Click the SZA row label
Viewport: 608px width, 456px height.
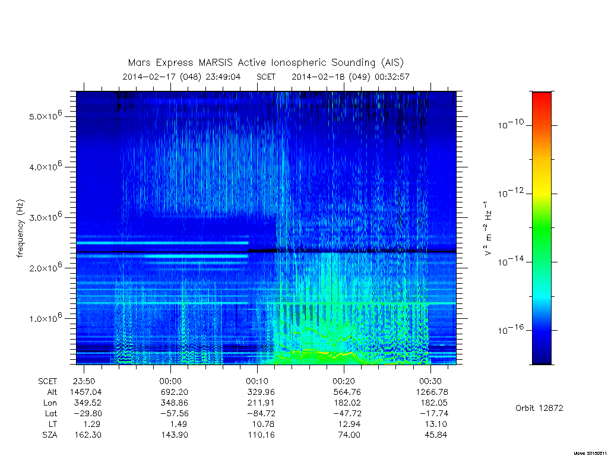pos(50,435)
